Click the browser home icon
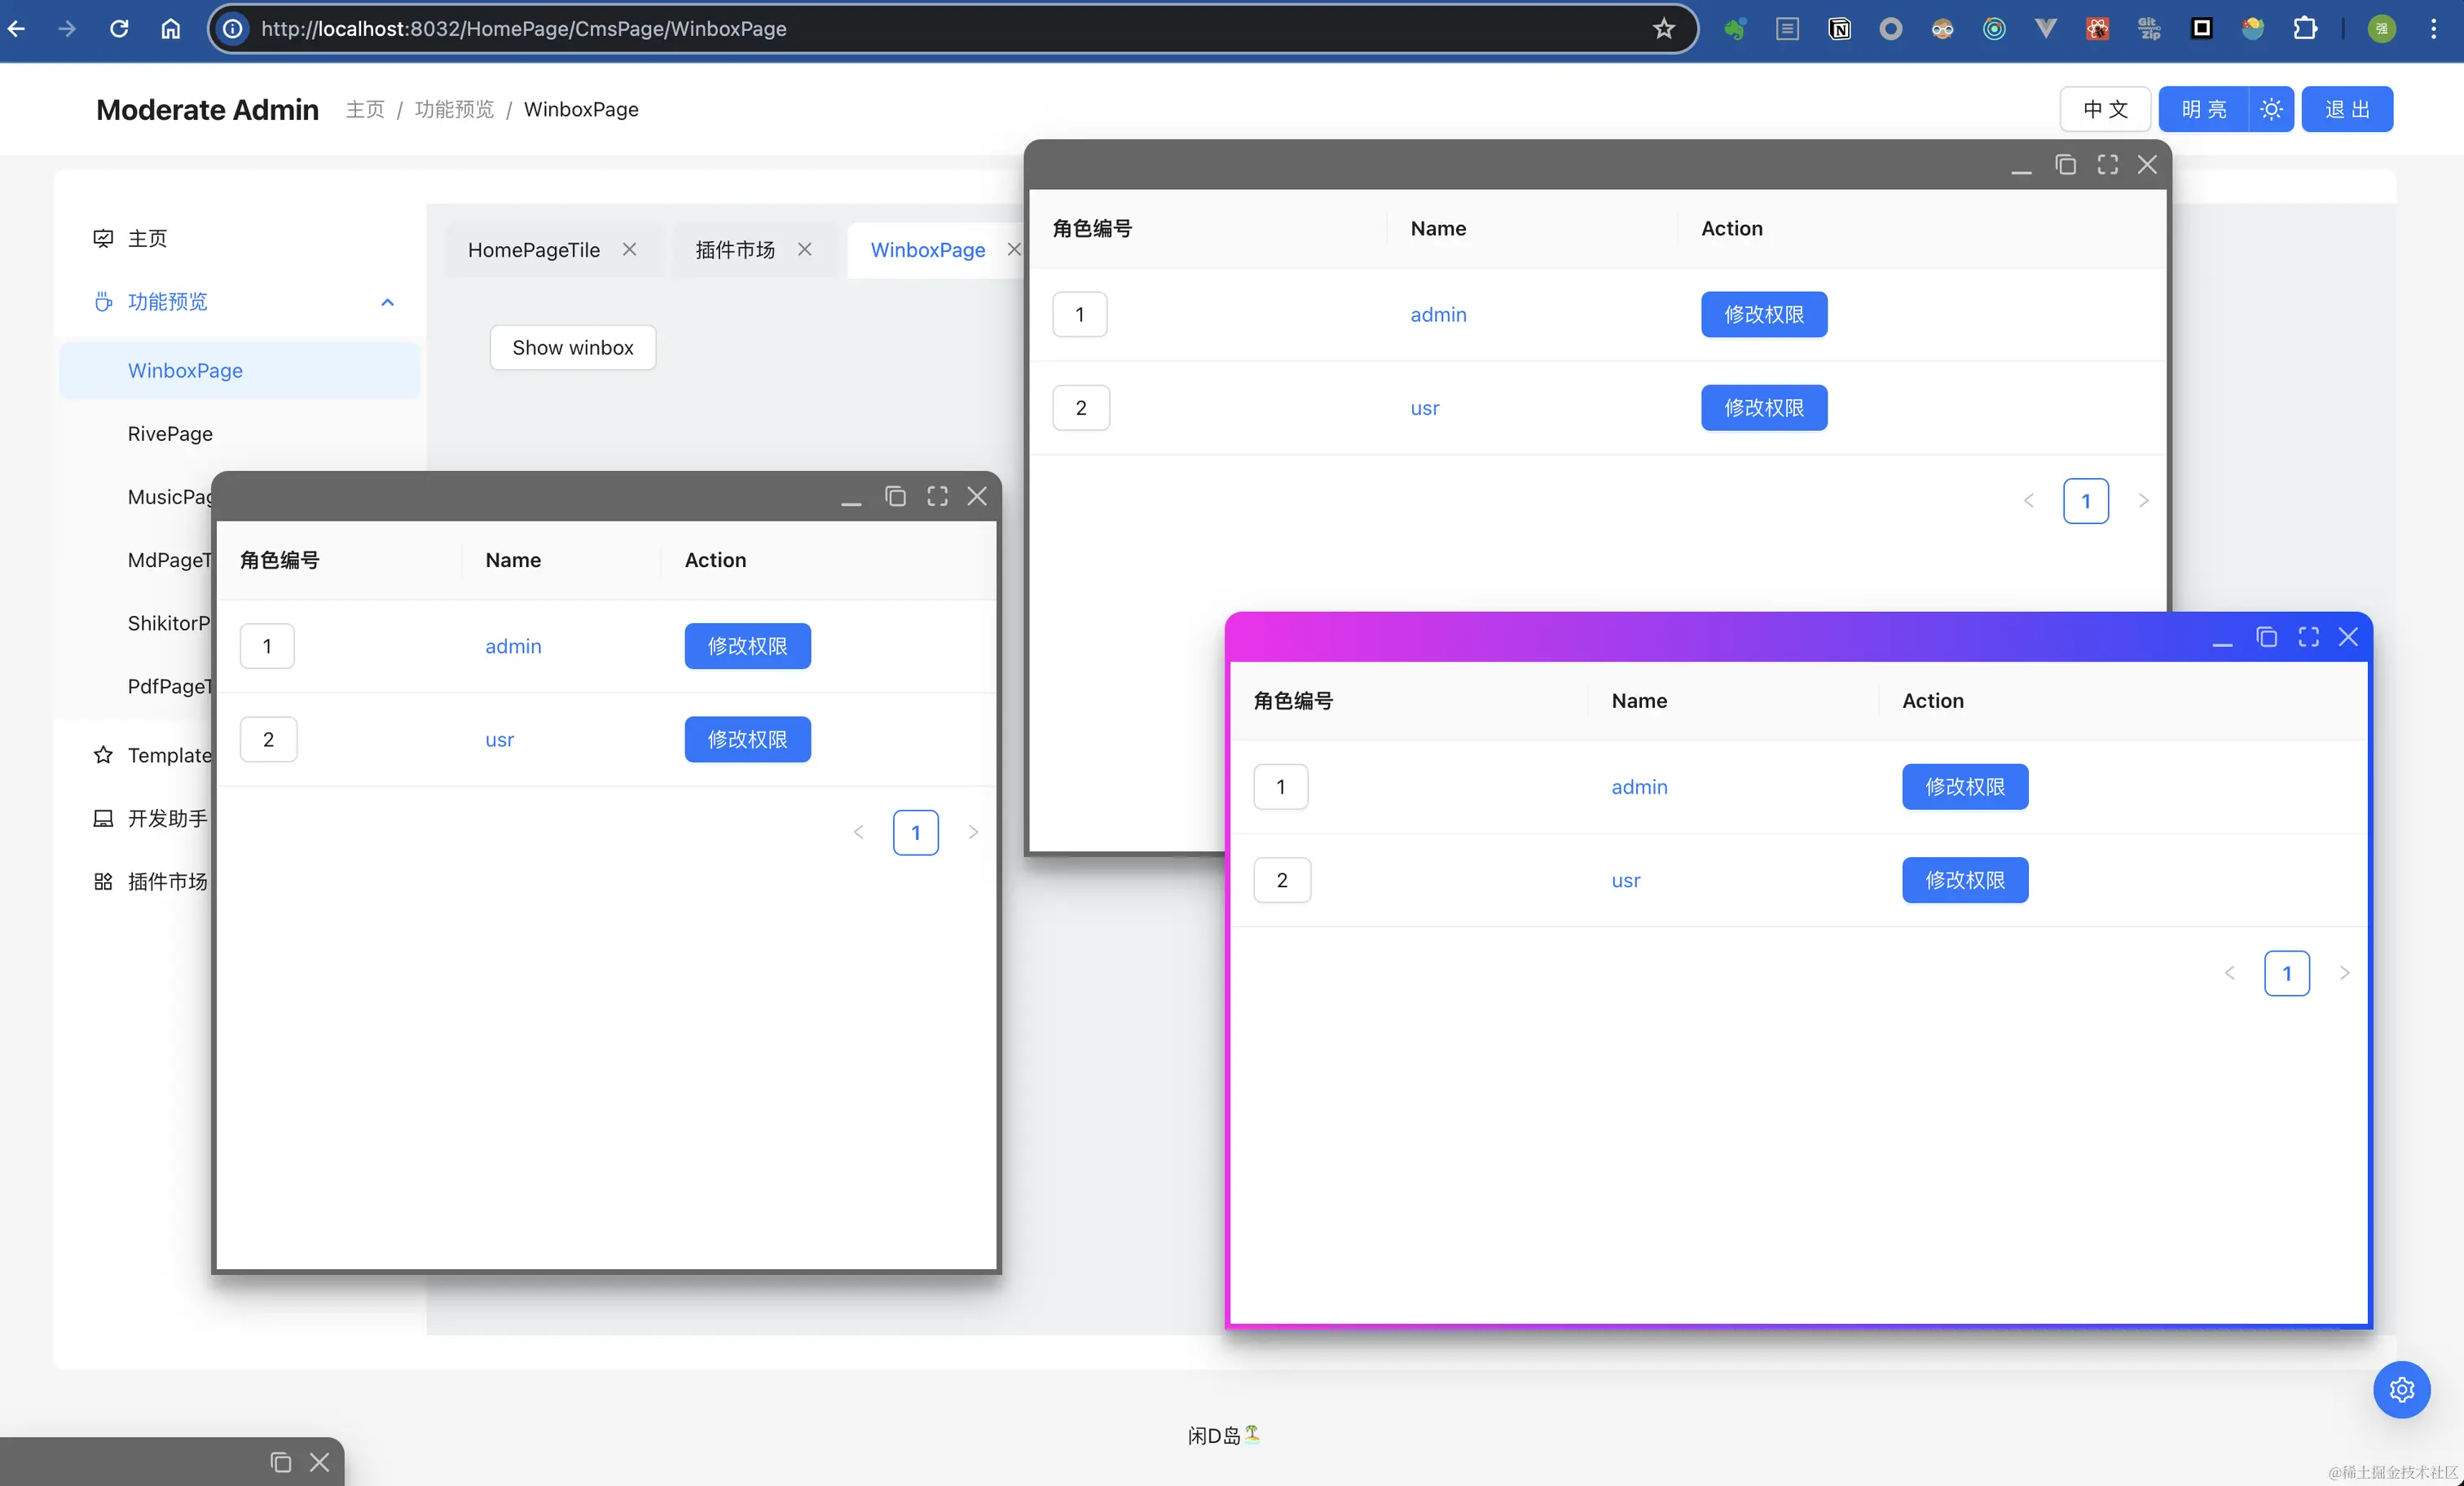The height and width of the screenshot is (1486, 2464). coord(171,29)
